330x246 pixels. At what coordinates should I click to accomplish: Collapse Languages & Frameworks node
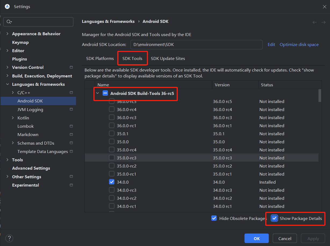point(7,84)
